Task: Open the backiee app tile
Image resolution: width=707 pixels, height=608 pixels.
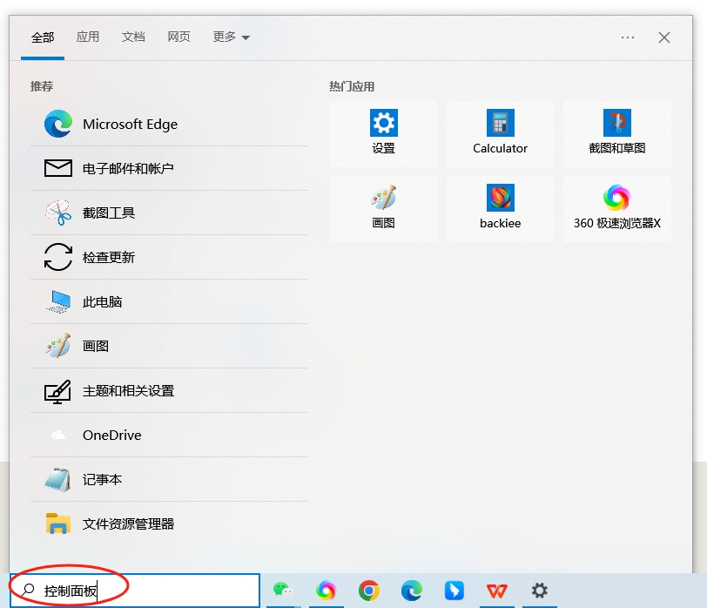Action: point(500,209)
